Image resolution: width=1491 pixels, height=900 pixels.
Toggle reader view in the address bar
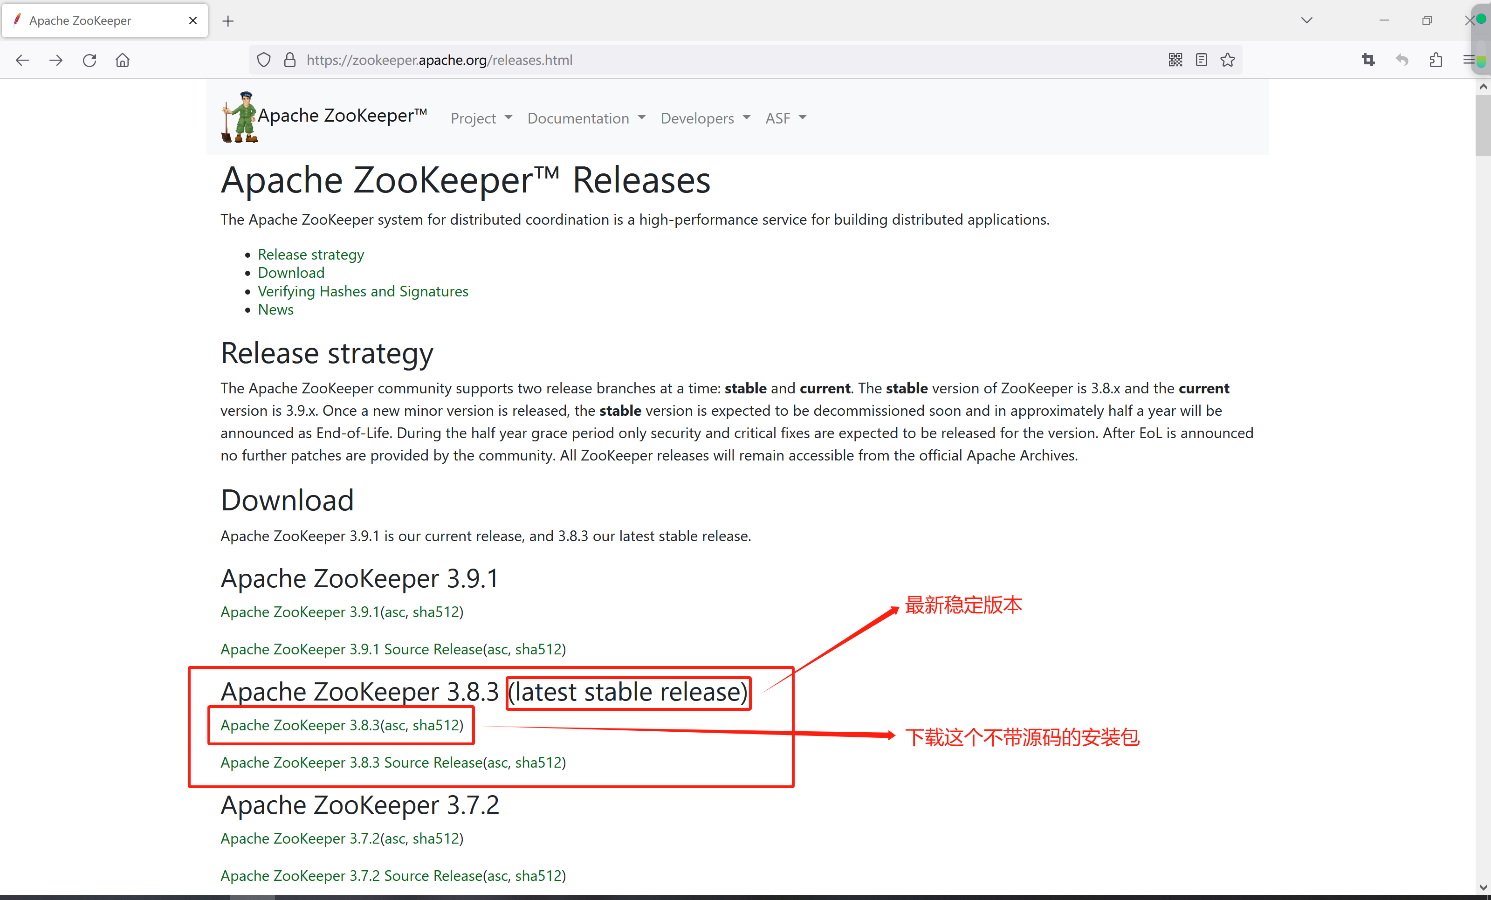click(1201, 59)
